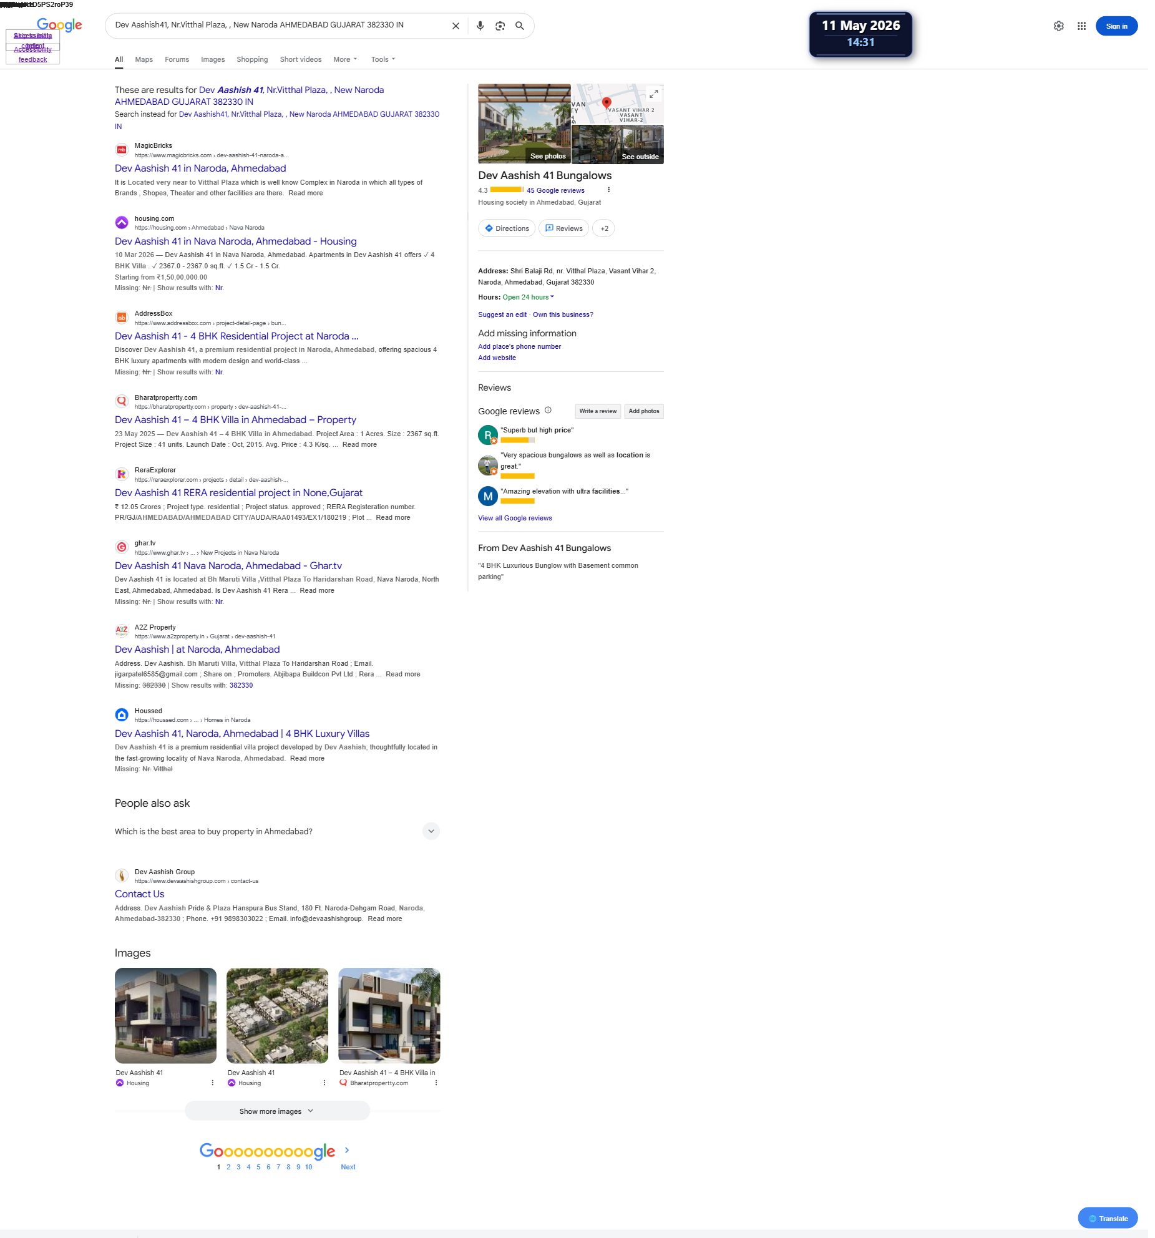1155x1238 pixels.
Task: Click the Sign in button
Action: point(1116,26)
